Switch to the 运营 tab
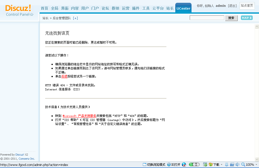The width and height of the screenshot is (259, 168). pyautogui.click(x=126, y=8)
